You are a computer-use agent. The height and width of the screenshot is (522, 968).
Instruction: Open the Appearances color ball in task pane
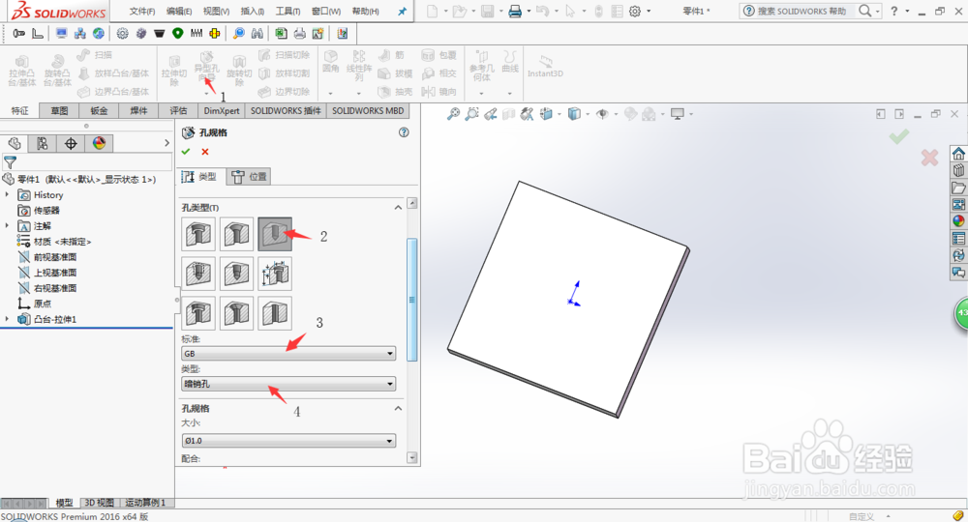pyautogui.click(x=958, y=221)
